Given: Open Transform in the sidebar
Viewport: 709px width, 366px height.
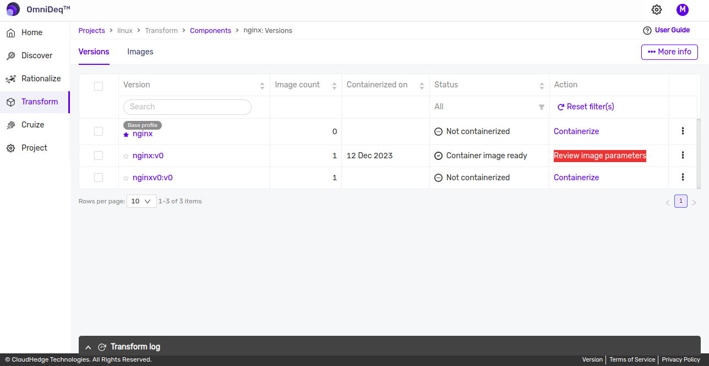Looking at the screenshot, I should [35, 102].
